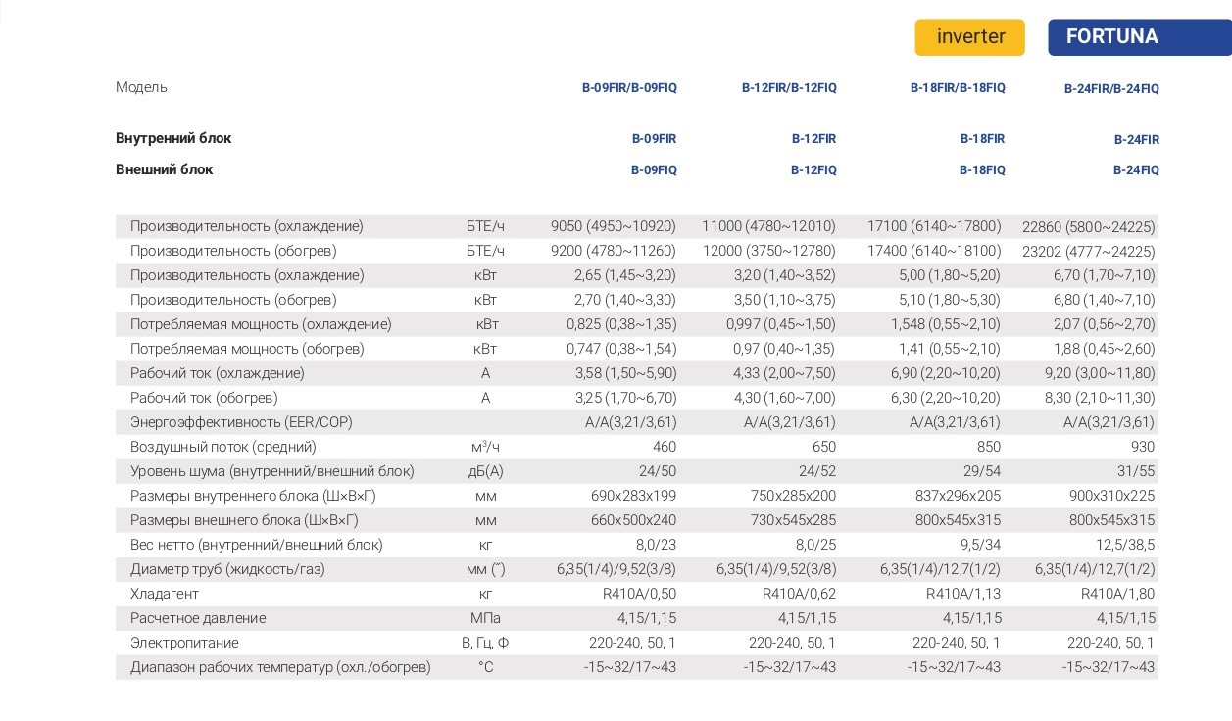Click the yellow inverter badge
This screenshot has width=1232, height=721.
pos(969,37)
